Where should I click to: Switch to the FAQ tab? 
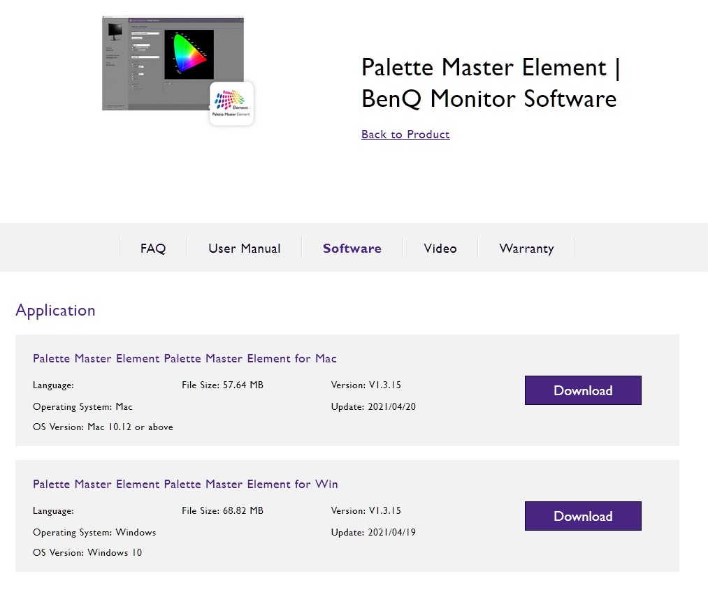click(x=153, y=249)
